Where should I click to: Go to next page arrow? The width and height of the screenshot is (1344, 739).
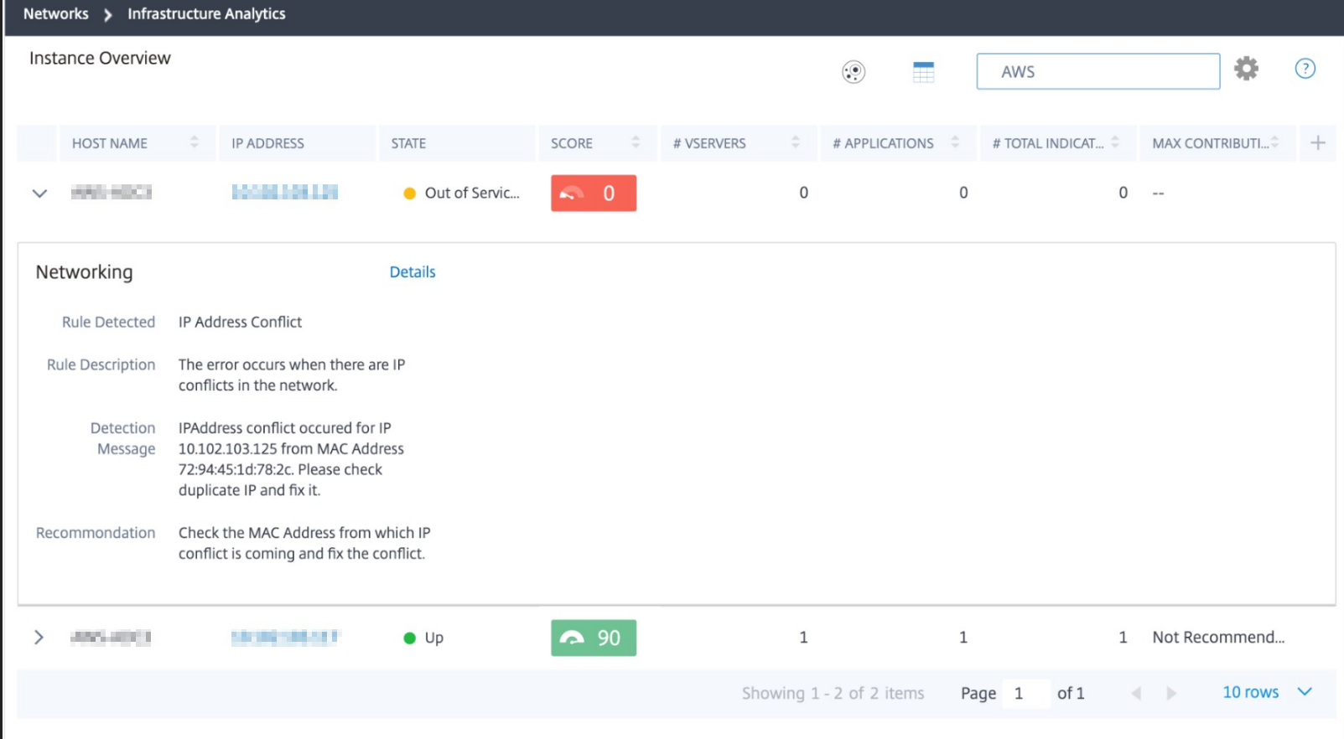(1171, 693)
